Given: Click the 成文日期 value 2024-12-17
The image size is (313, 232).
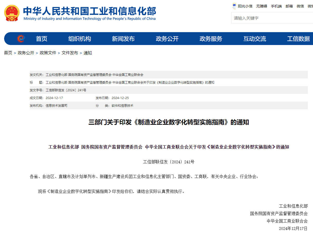Looking at the screenshot, I should [x=54, y=98].
